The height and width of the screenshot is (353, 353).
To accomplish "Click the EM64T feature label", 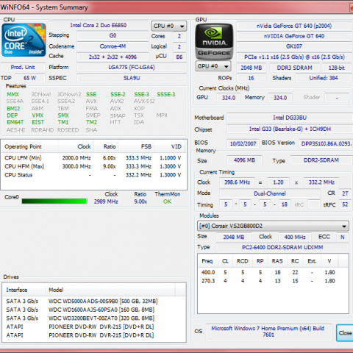I will 15,122.
